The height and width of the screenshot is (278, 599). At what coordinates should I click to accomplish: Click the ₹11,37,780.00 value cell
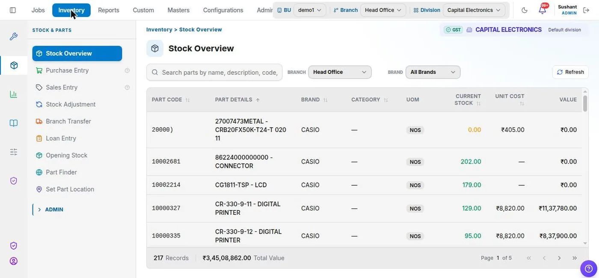pyautogui.click(x=558, y=208)
